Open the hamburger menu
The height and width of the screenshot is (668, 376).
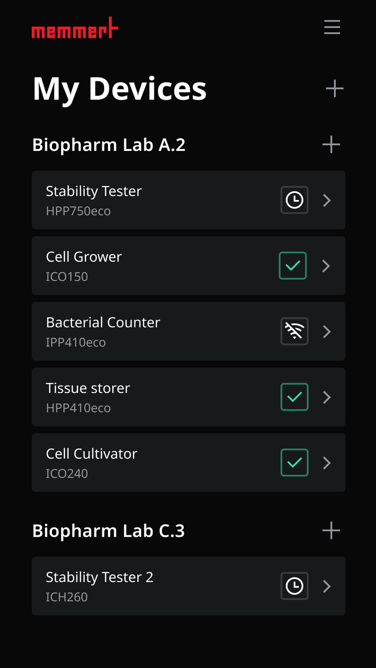332,27
